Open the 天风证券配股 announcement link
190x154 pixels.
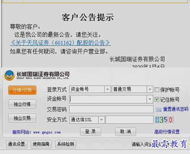coord(60,43)
